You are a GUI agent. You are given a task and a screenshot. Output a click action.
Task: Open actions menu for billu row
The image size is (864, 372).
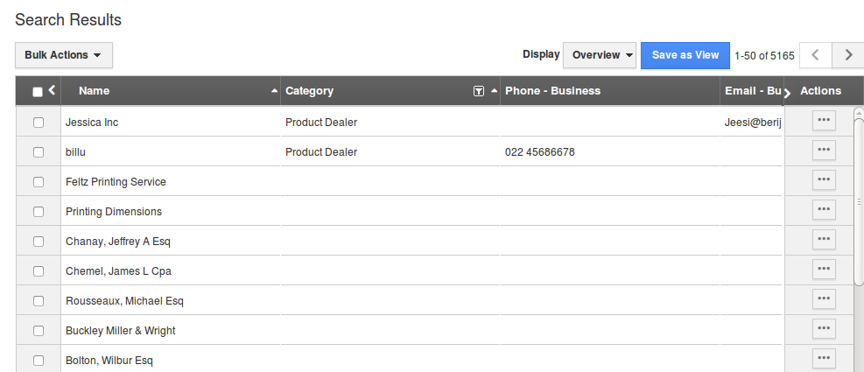tap(824, 150)
